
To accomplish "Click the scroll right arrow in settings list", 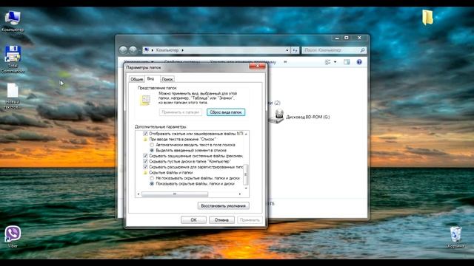I will click(240, 194).
